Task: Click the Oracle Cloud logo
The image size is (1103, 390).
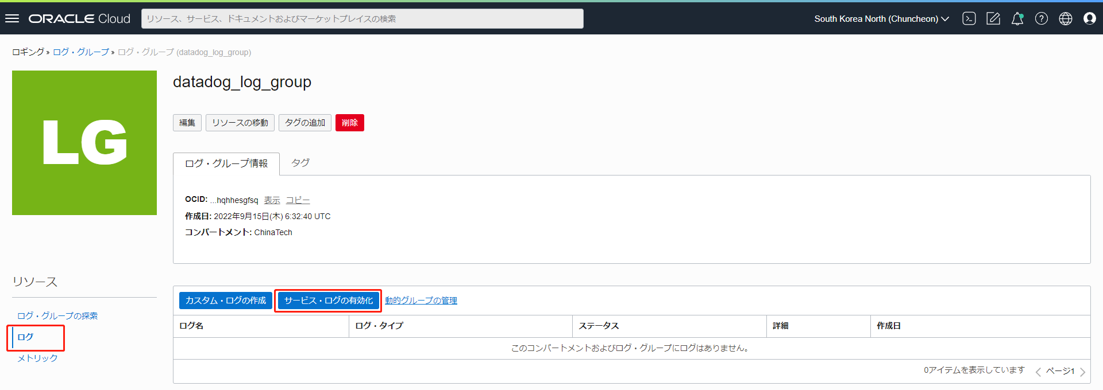Action: (79, 18)
